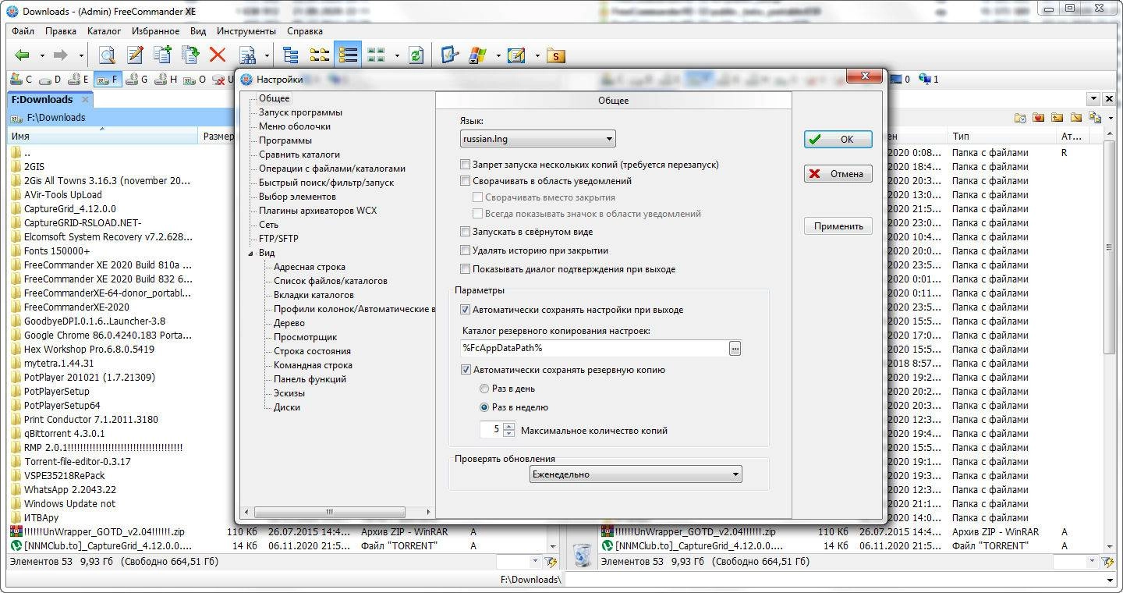Enable exit confirmation dialog checkbox
1123x593 pixels.
coord(466,269)
